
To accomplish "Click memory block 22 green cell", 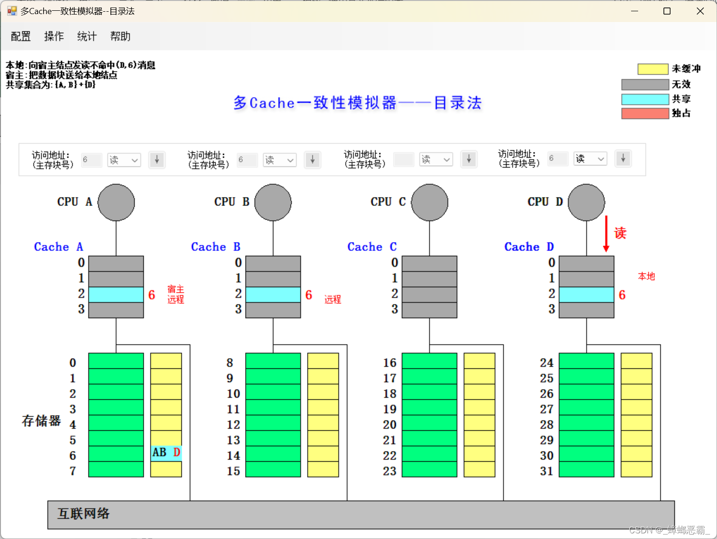I will (x=430, y=454).
